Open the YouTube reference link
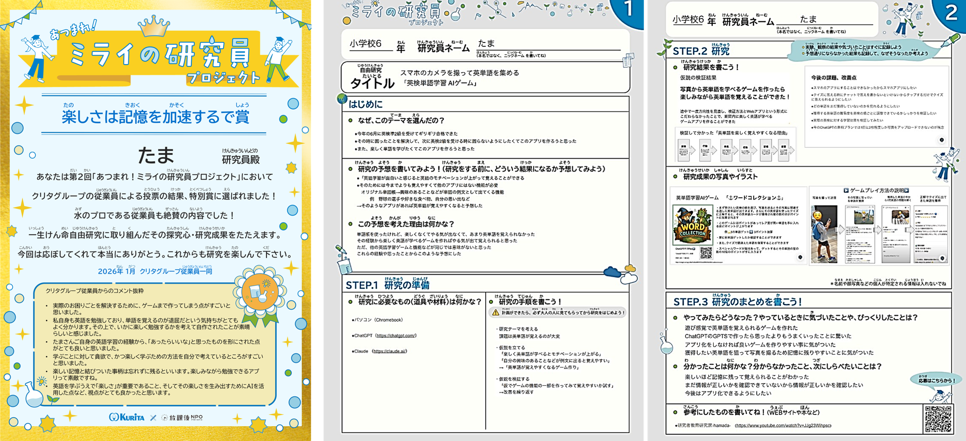This screenshot has height=441, width=966. pos(783,425)
